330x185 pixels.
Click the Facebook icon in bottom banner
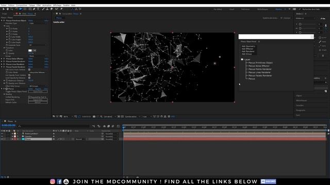point(59,181)
